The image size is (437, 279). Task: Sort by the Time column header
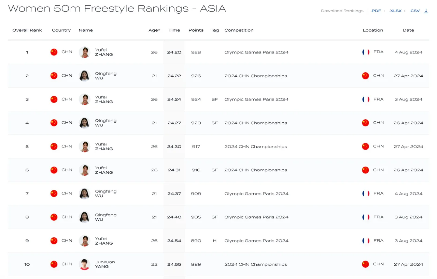point(174,30)
